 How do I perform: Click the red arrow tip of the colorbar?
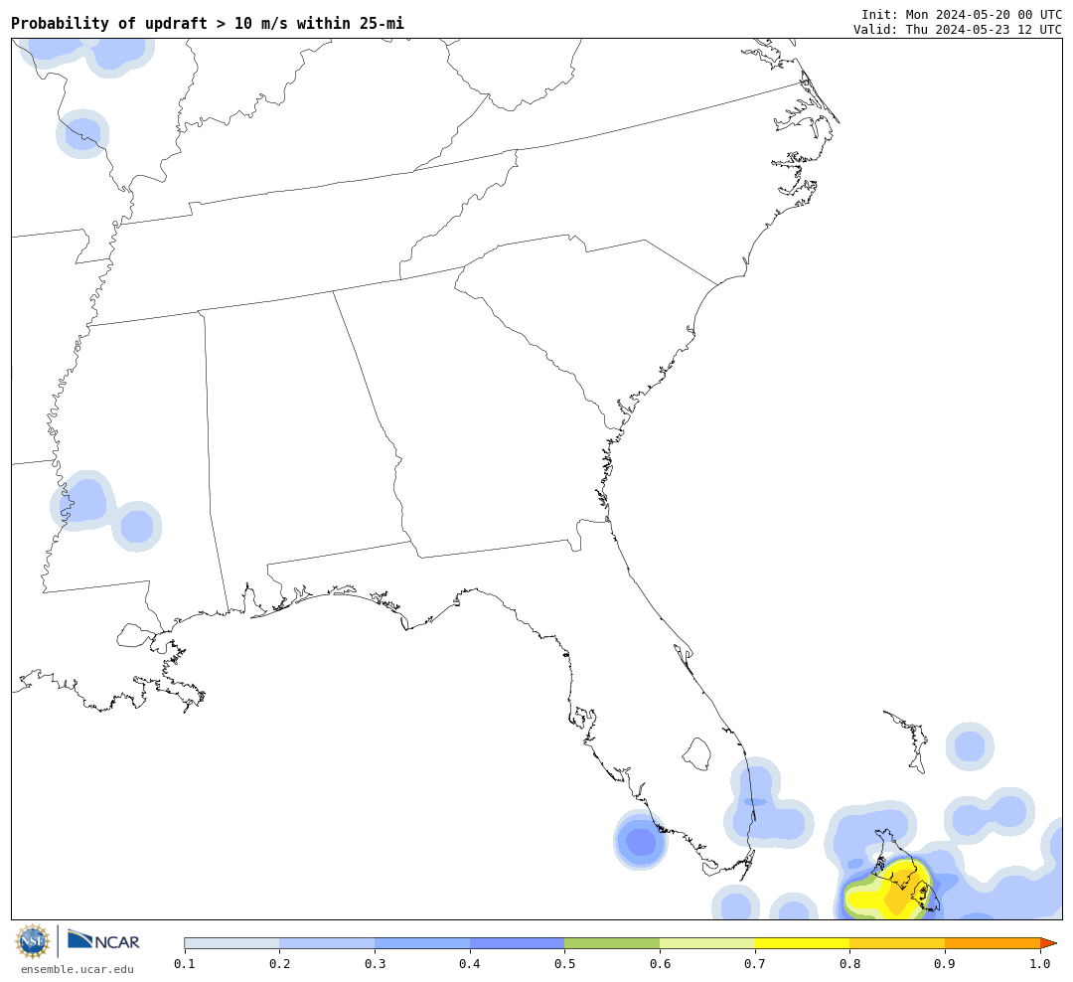[1048, 943]
